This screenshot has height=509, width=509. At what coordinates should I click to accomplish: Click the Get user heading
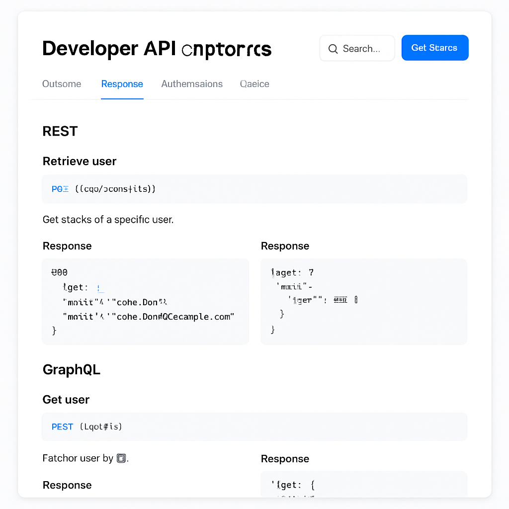(x=66, y=400)
